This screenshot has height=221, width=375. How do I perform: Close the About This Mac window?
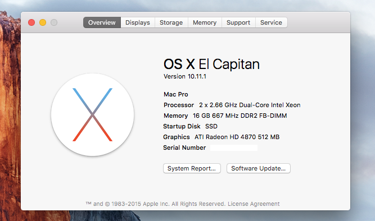click(x=31, y=22)
